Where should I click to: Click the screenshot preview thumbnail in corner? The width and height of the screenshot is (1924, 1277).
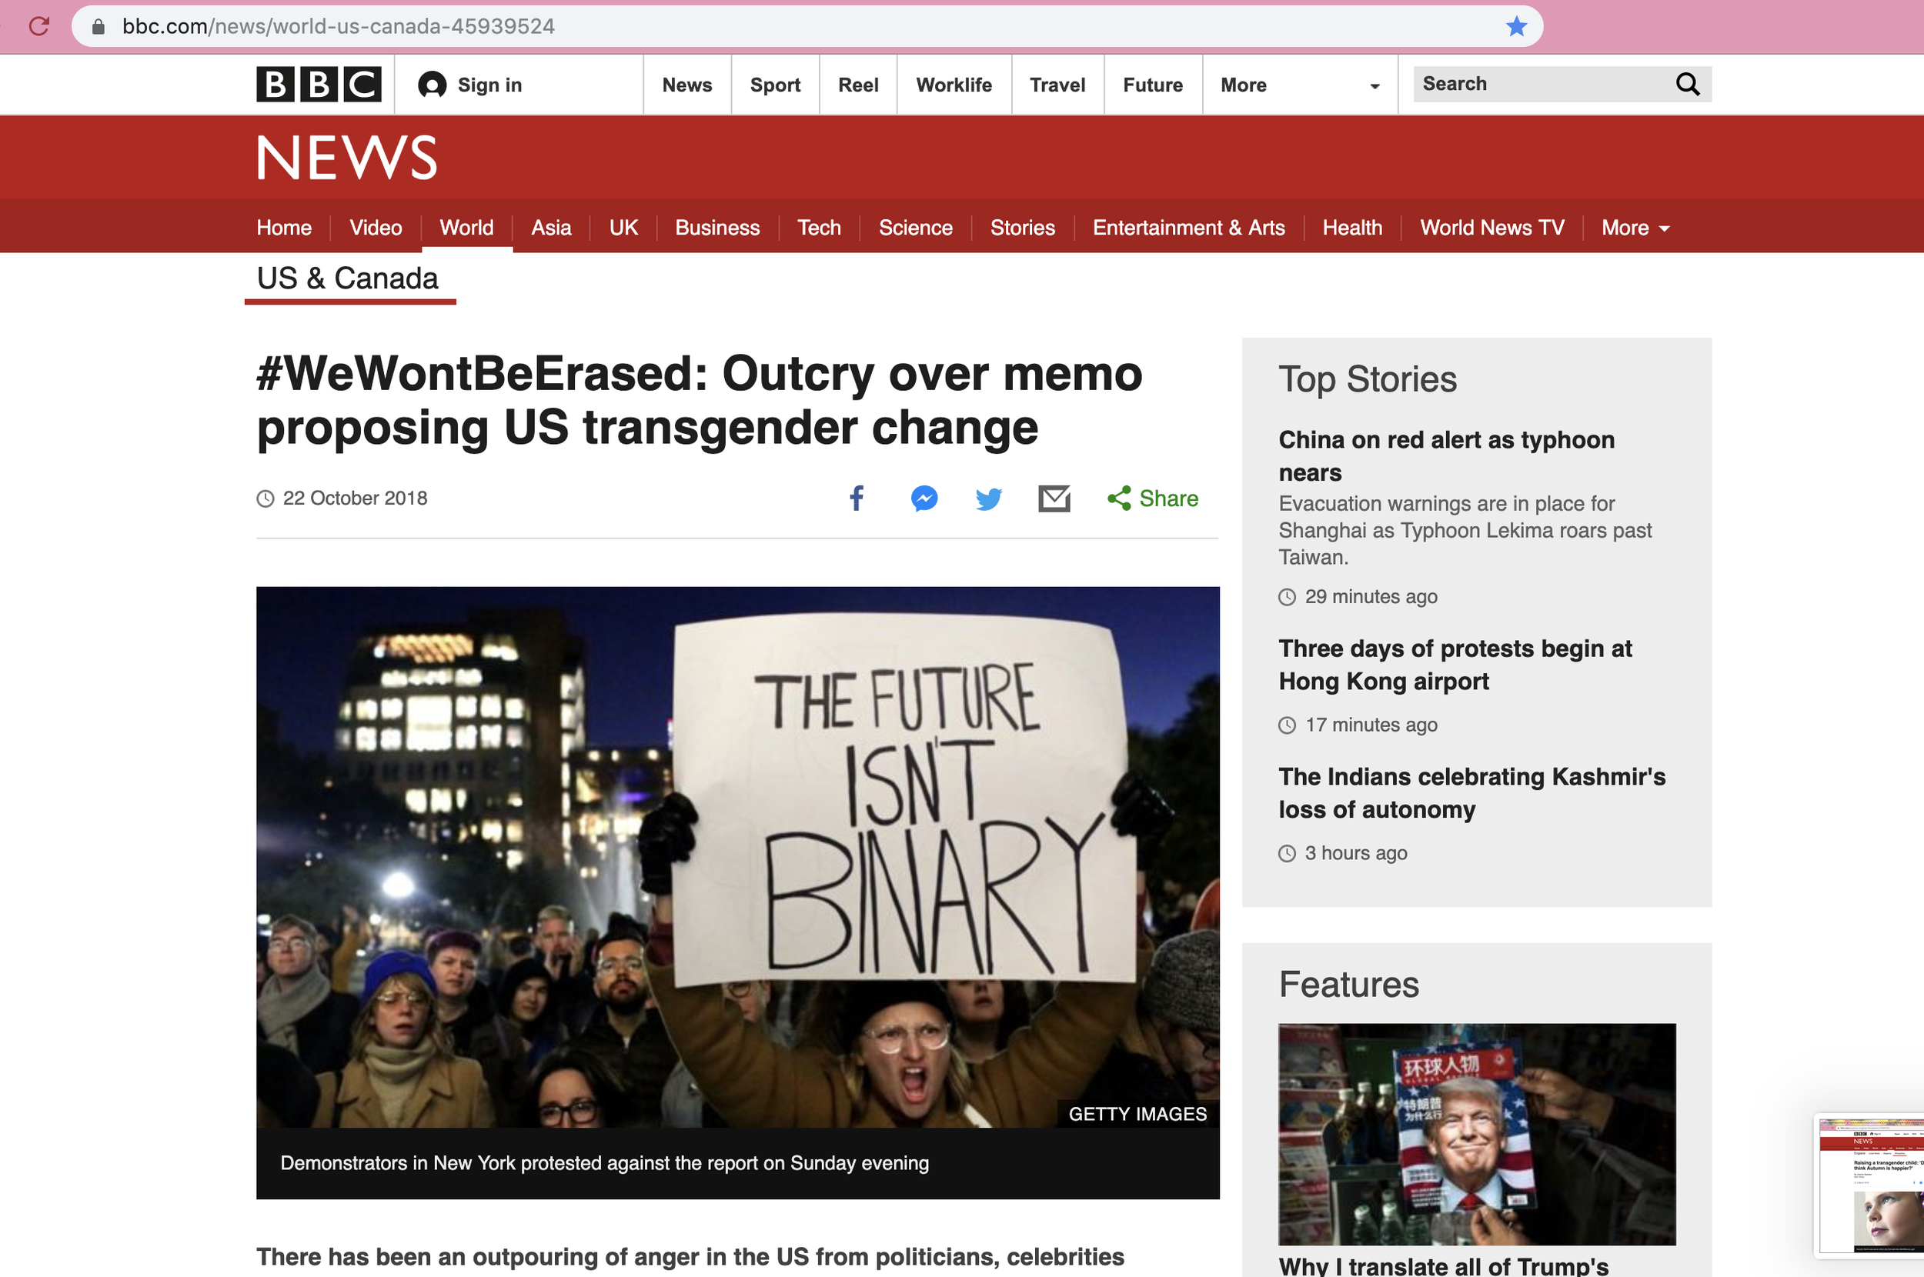pyautogui.click(x=1871, y=1185)
